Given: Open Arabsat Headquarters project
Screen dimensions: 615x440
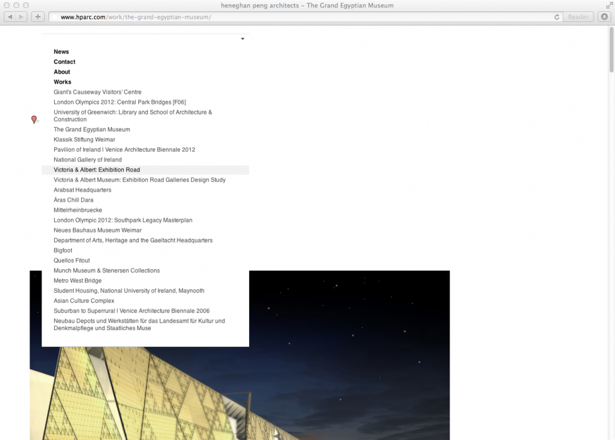Looking at the screenshot, I should coord(82,190).
